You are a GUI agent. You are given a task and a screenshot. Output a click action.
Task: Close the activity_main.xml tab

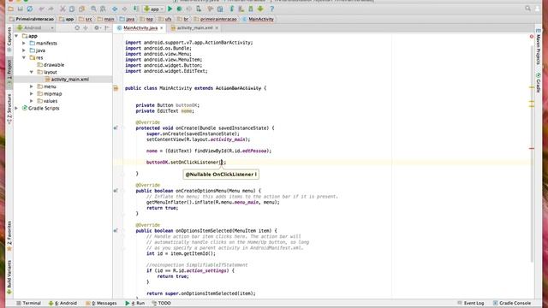pyautogui.click(x=217, y=28)
